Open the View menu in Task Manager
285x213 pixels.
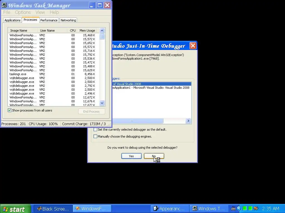40,12
